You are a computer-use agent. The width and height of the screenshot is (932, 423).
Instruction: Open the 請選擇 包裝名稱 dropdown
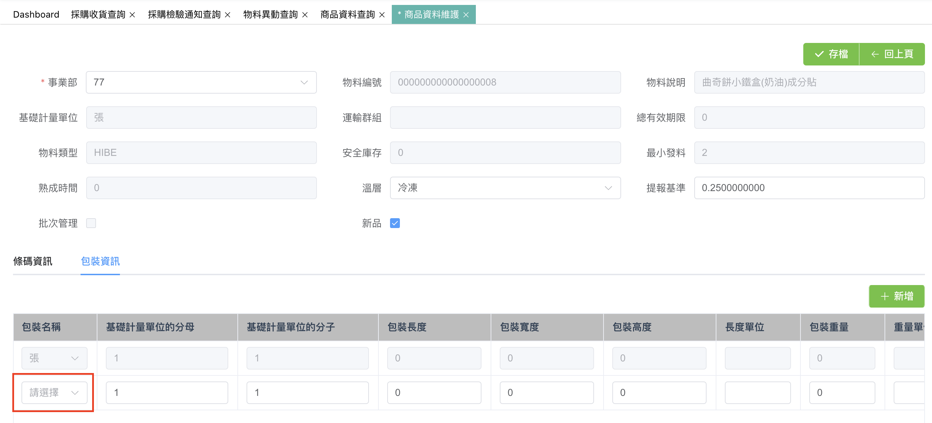[x=54, y=393]
